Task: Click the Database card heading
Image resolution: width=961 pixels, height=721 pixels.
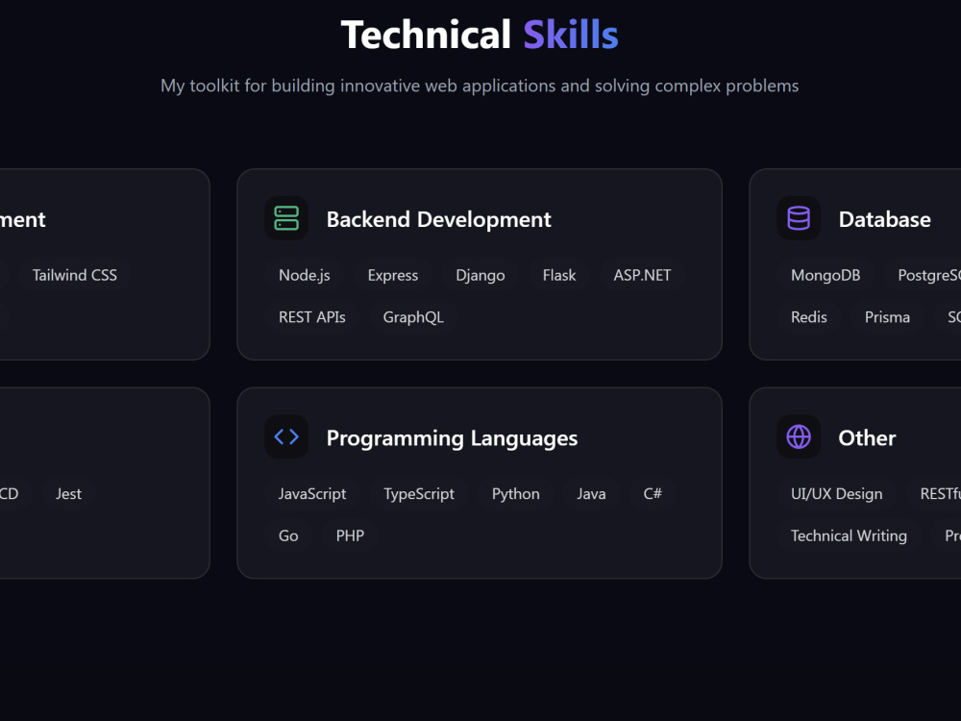Action: [x=884, y=219]
